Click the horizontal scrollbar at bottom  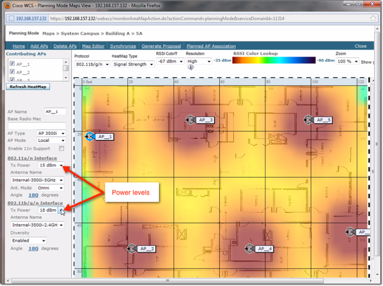point(168,281)
